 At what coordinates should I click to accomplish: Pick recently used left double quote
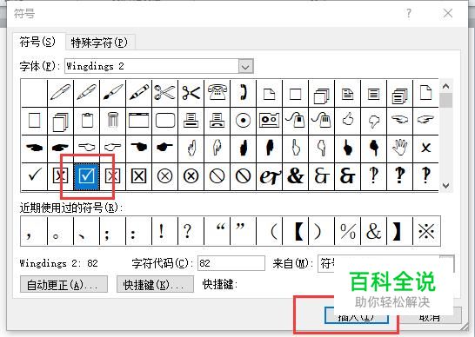click(x=217, y=231)
